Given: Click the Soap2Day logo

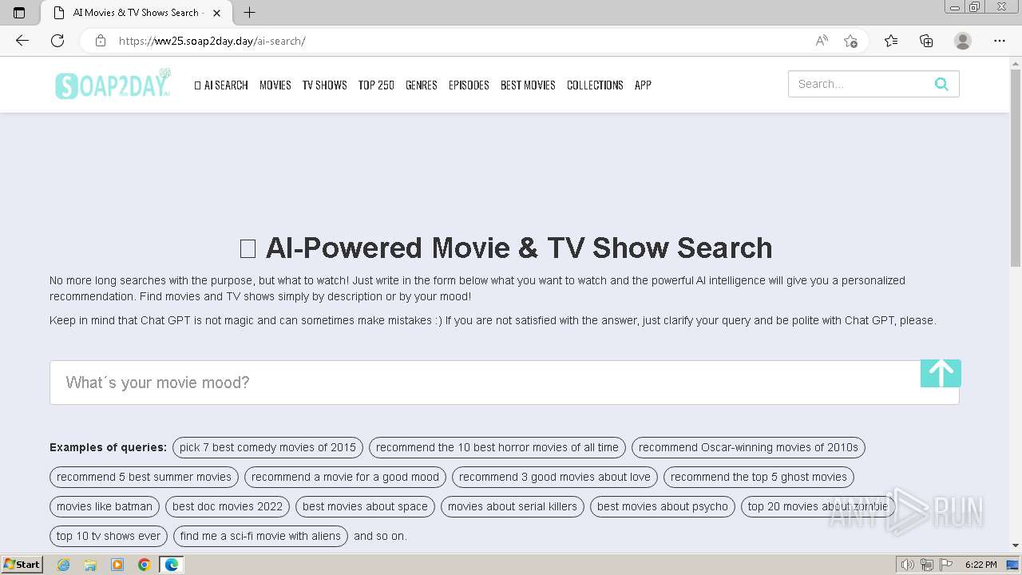Looking at the screenshot, I should click(113, 85).
